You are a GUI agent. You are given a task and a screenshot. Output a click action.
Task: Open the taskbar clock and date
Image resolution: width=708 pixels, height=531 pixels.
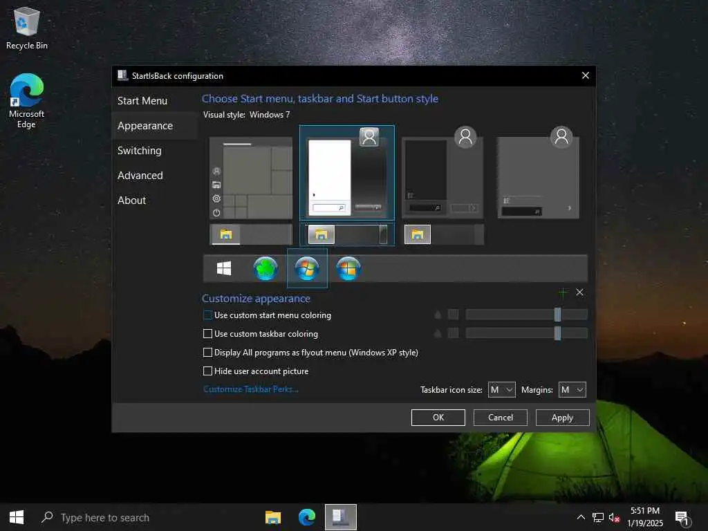point(645,517)
